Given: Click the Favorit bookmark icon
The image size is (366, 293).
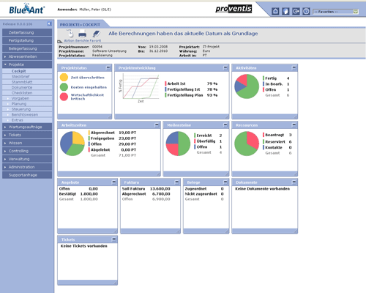Looking at the screenshot, I should (97, 34).
